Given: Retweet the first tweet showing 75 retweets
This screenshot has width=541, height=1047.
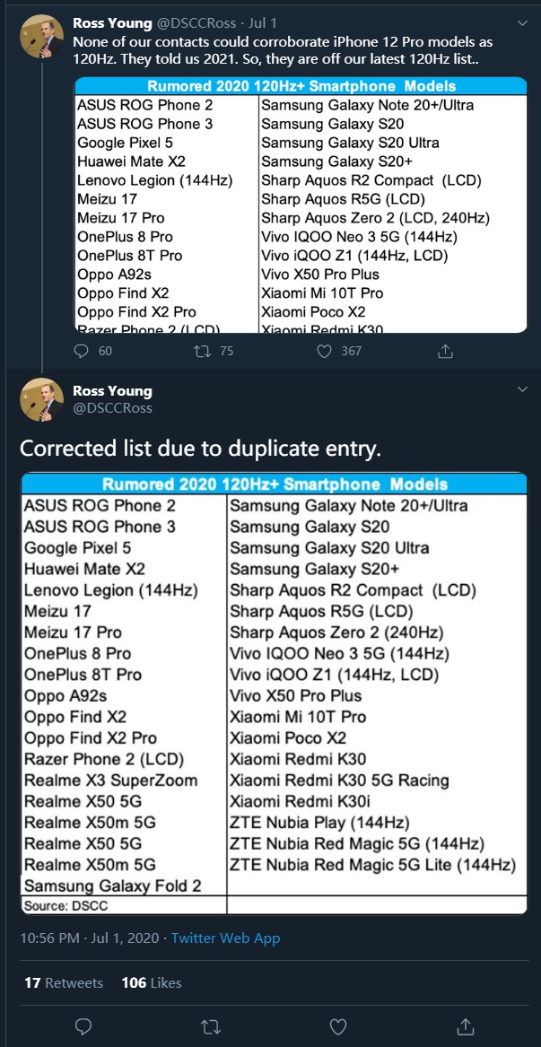Looking at the screenshot, I should coord(200,351).
